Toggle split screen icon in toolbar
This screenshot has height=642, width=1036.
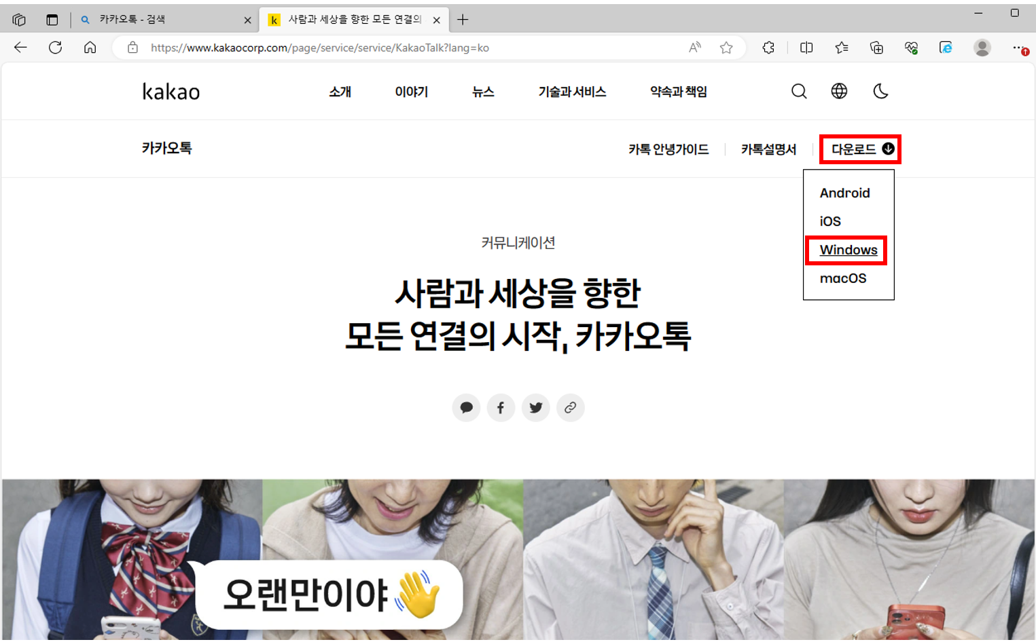(x=806, y=48)
